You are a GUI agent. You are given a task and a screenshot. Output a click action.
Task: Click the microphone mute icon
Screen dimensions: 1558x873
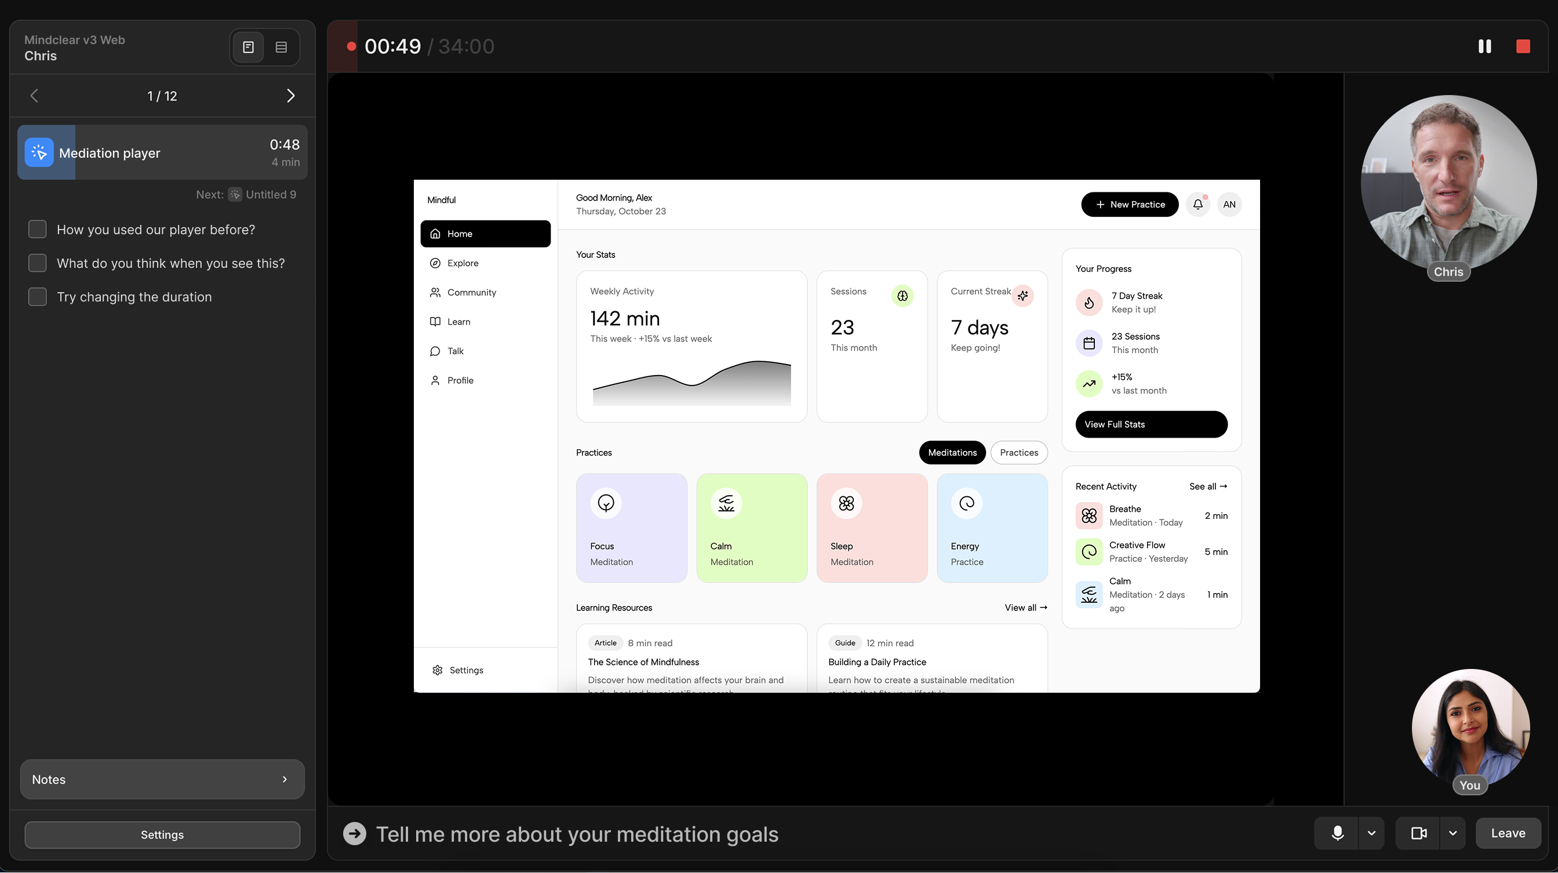(x=1337, y=833)
